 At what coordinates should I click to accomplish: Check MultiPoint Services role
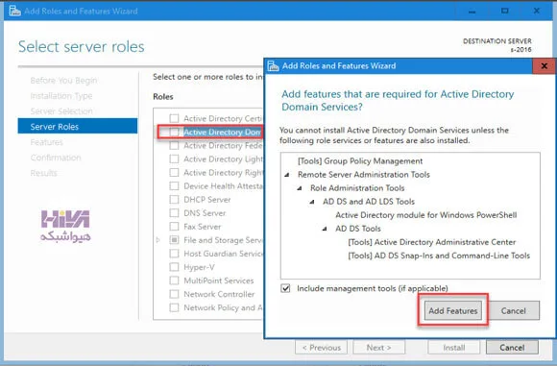[174, 281]
